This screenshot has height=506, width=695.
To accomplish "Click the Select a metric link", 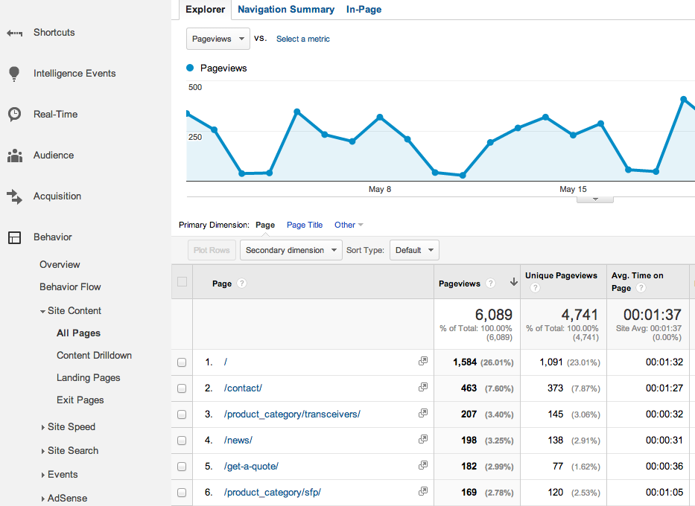I will click(x=302, y=38).
